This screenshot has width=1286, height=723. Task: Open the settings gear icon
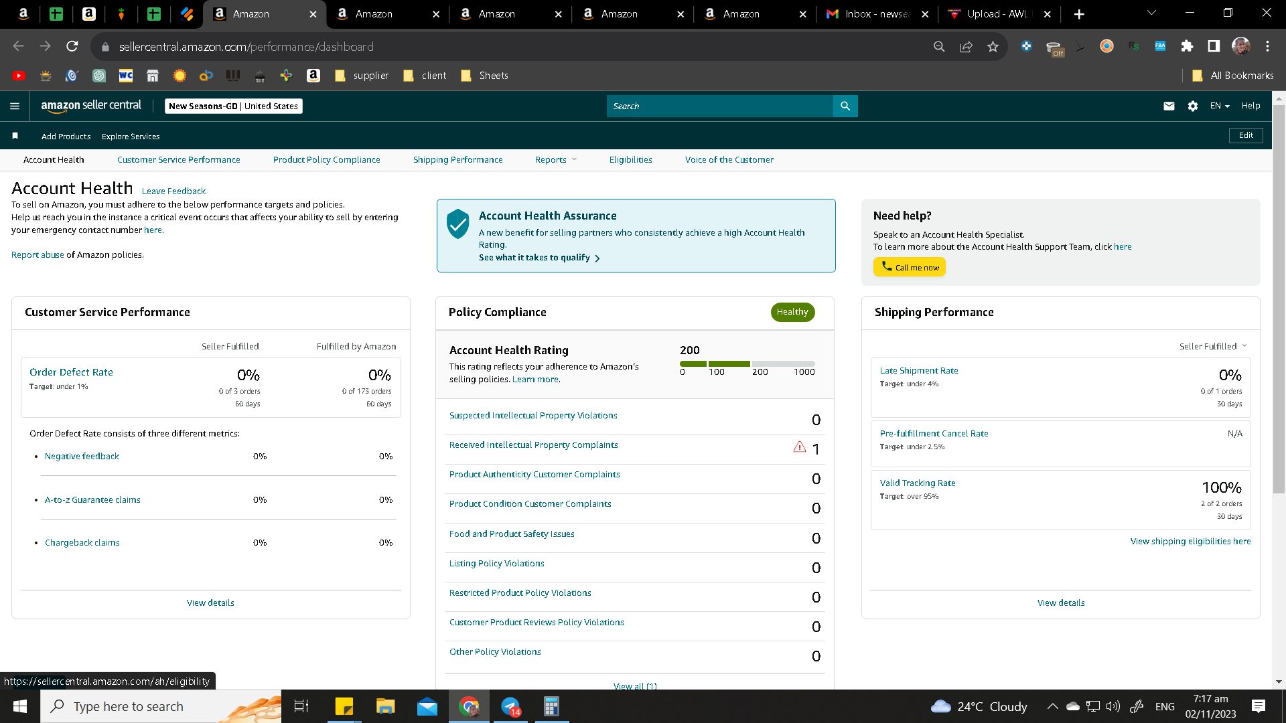[1193, 106]
